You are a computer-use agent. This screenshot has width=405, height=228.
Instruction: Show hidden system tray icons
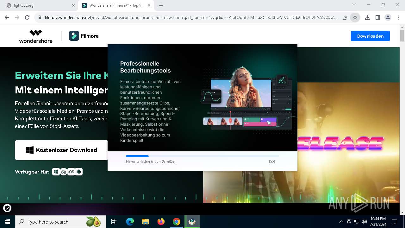341,222
